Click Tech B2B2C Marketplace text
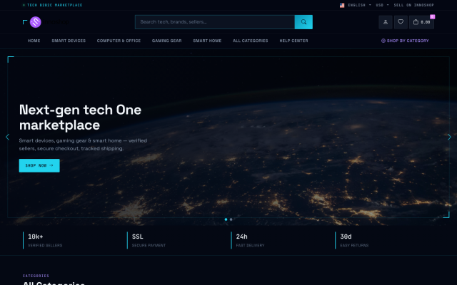Screen dimensions: 457x285 54,5
